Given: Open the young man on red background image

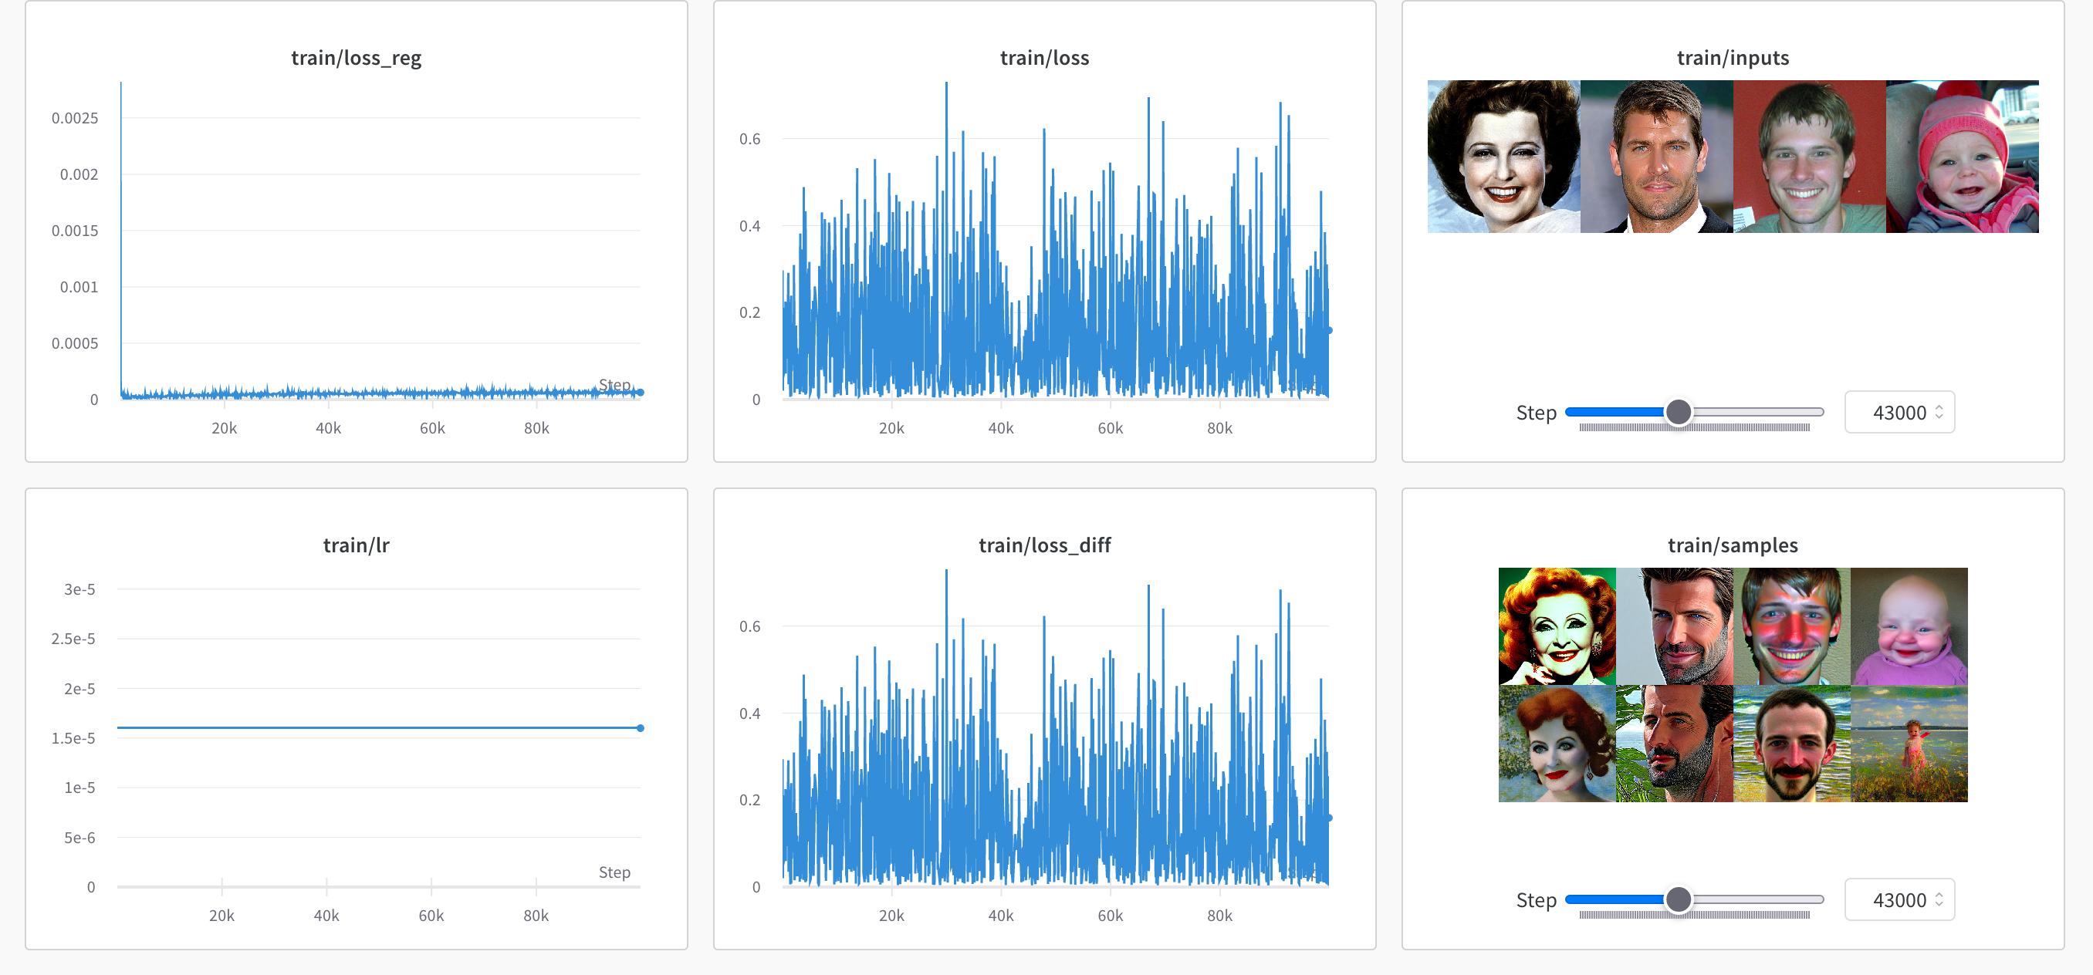Looking at the screenshot, I should 1809,156.
